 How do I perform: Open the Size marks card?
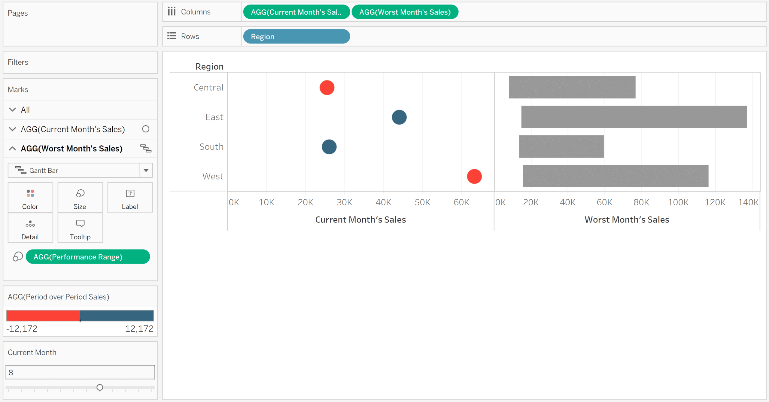(80, 198)
